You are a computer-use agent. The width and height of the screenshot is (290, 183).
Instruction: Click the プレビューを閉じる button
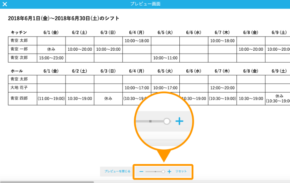pos(117,171)
